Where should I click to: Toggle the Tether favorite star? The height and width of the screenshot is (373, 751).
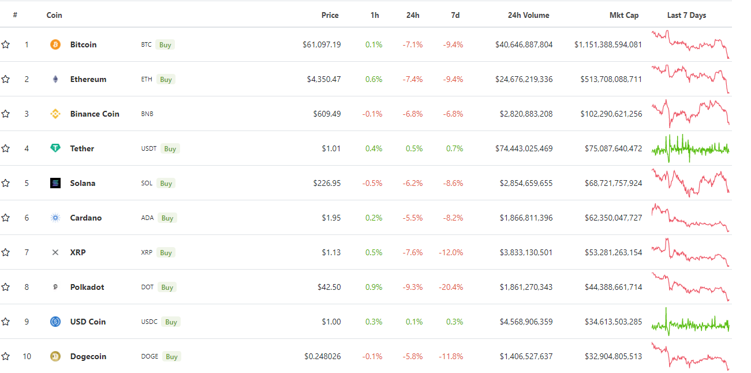coord(6,148)
